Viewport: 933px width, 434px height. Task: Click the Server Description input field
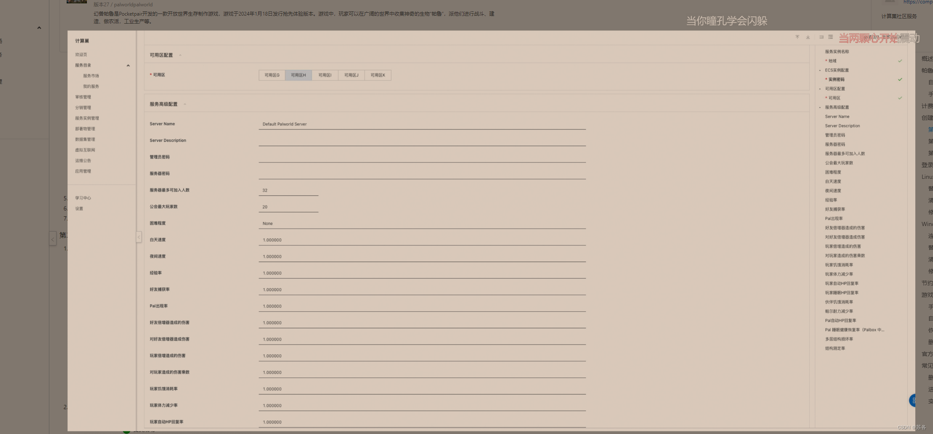[422, 140]
